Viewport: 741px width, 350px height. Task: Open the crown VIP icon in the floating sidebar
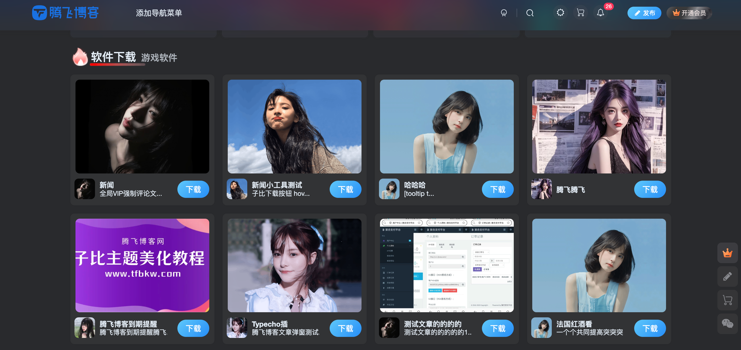[x=727, y=253]
